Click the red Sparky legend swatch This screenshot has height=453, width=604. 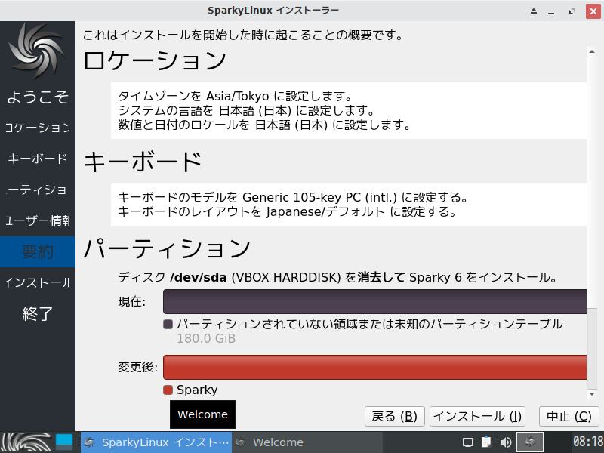pos(168,390)
